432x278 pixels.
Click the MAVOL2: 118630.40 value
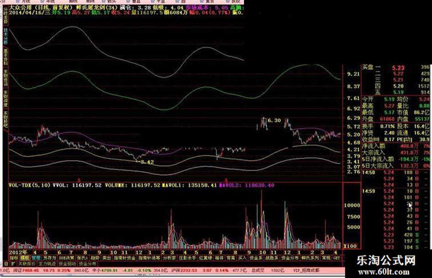point(246,185)
